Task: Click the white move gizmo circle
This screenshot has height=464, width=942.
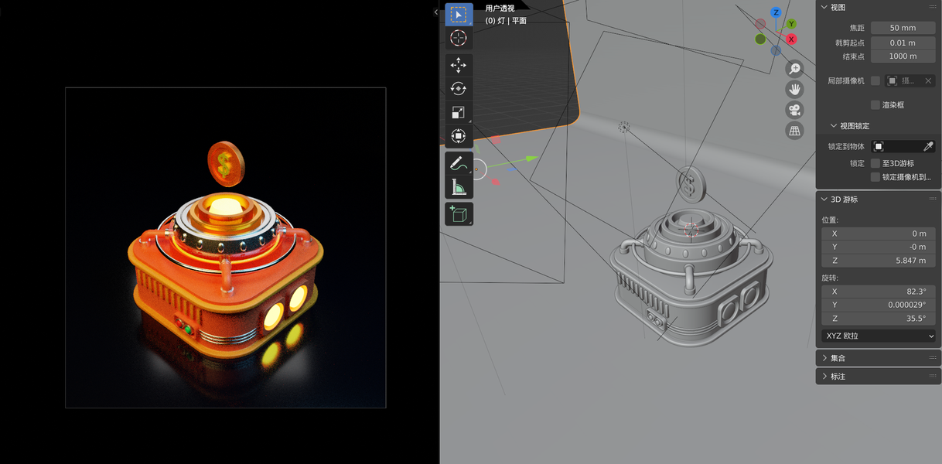Action: pos(478,169)
